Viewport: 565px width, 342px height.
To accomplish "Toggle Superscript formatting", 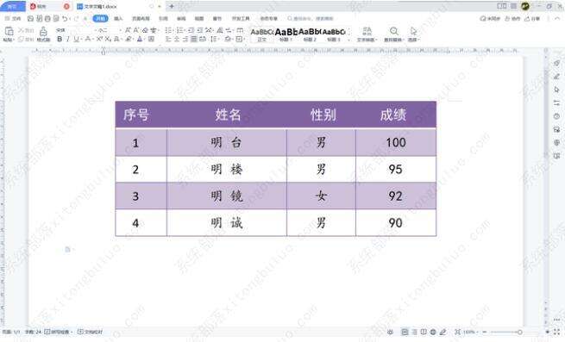I will click(x=99, y=40).
